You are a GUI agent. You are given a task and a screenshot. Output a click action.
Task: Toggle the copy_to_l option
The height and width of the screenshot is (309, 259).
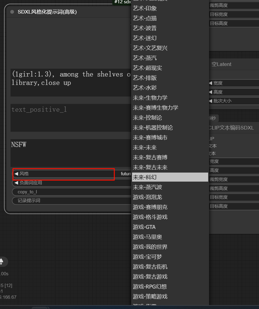click(72, 192)
